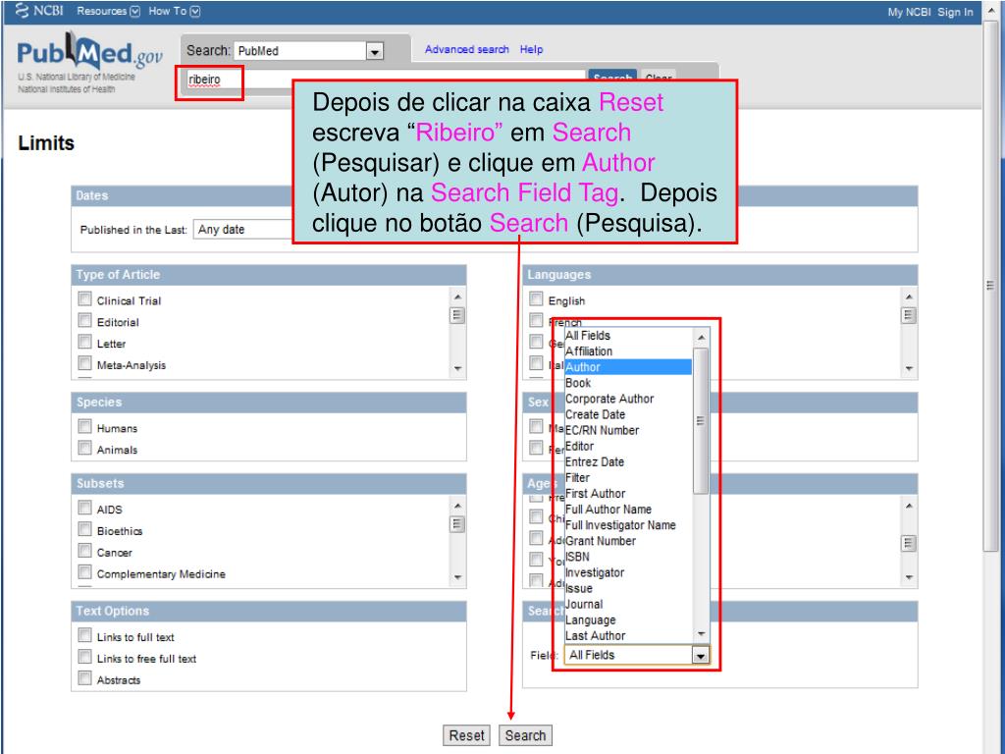The image size is (1005, 754).
Task: Click down arrow of field list scrollbar
Action: click(x=701, y=634)
